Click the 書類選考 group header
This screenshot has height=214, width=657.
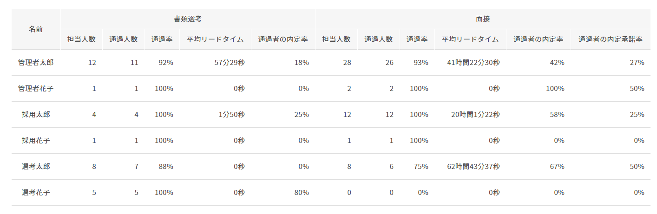click(x=188, y=19)
